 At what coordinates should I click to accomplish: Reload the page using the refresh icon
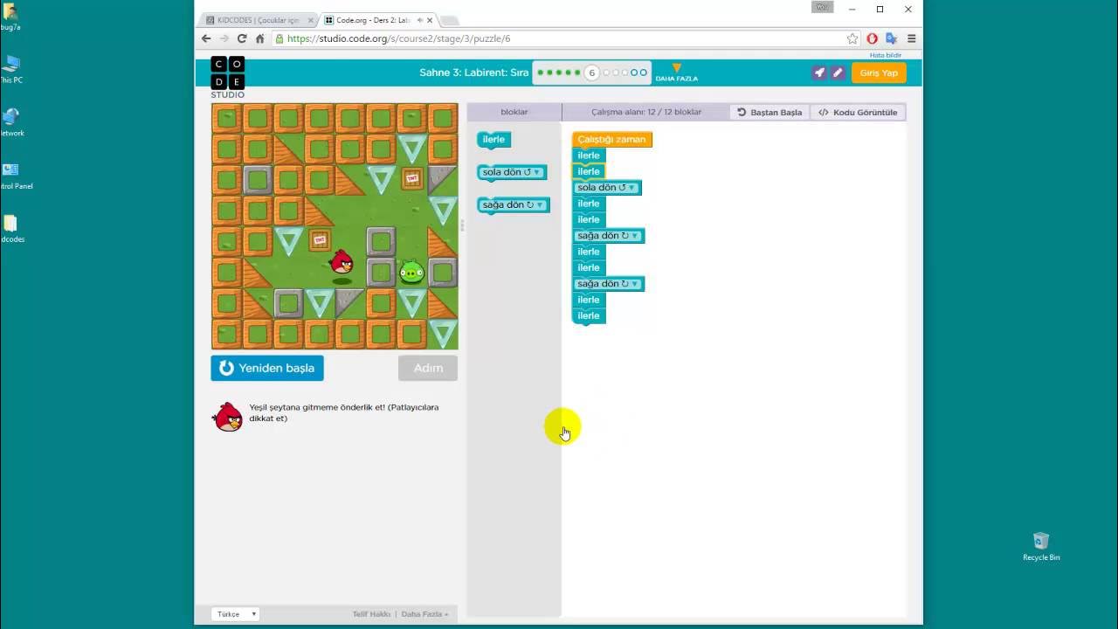242,38
